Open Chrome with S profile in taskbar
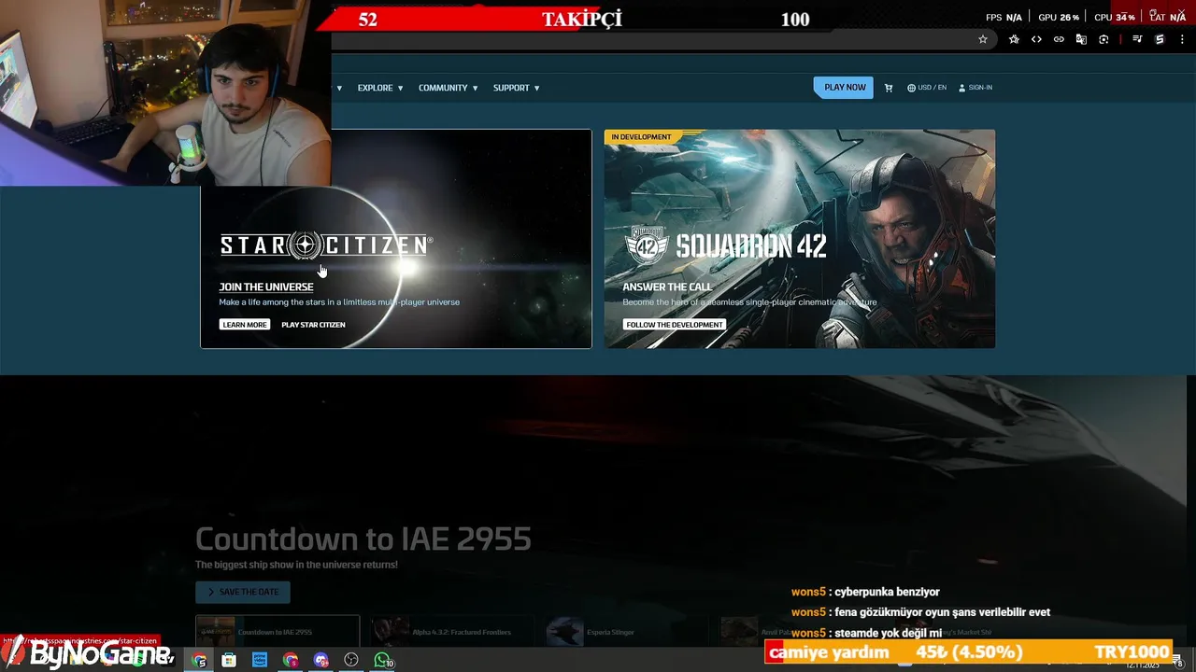Viewport: 1196px width, 672px height. (199, 660)
